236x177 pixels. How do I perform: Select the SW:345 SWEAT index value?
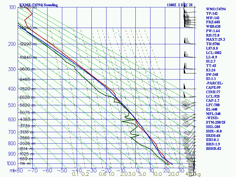click(212, 75)
